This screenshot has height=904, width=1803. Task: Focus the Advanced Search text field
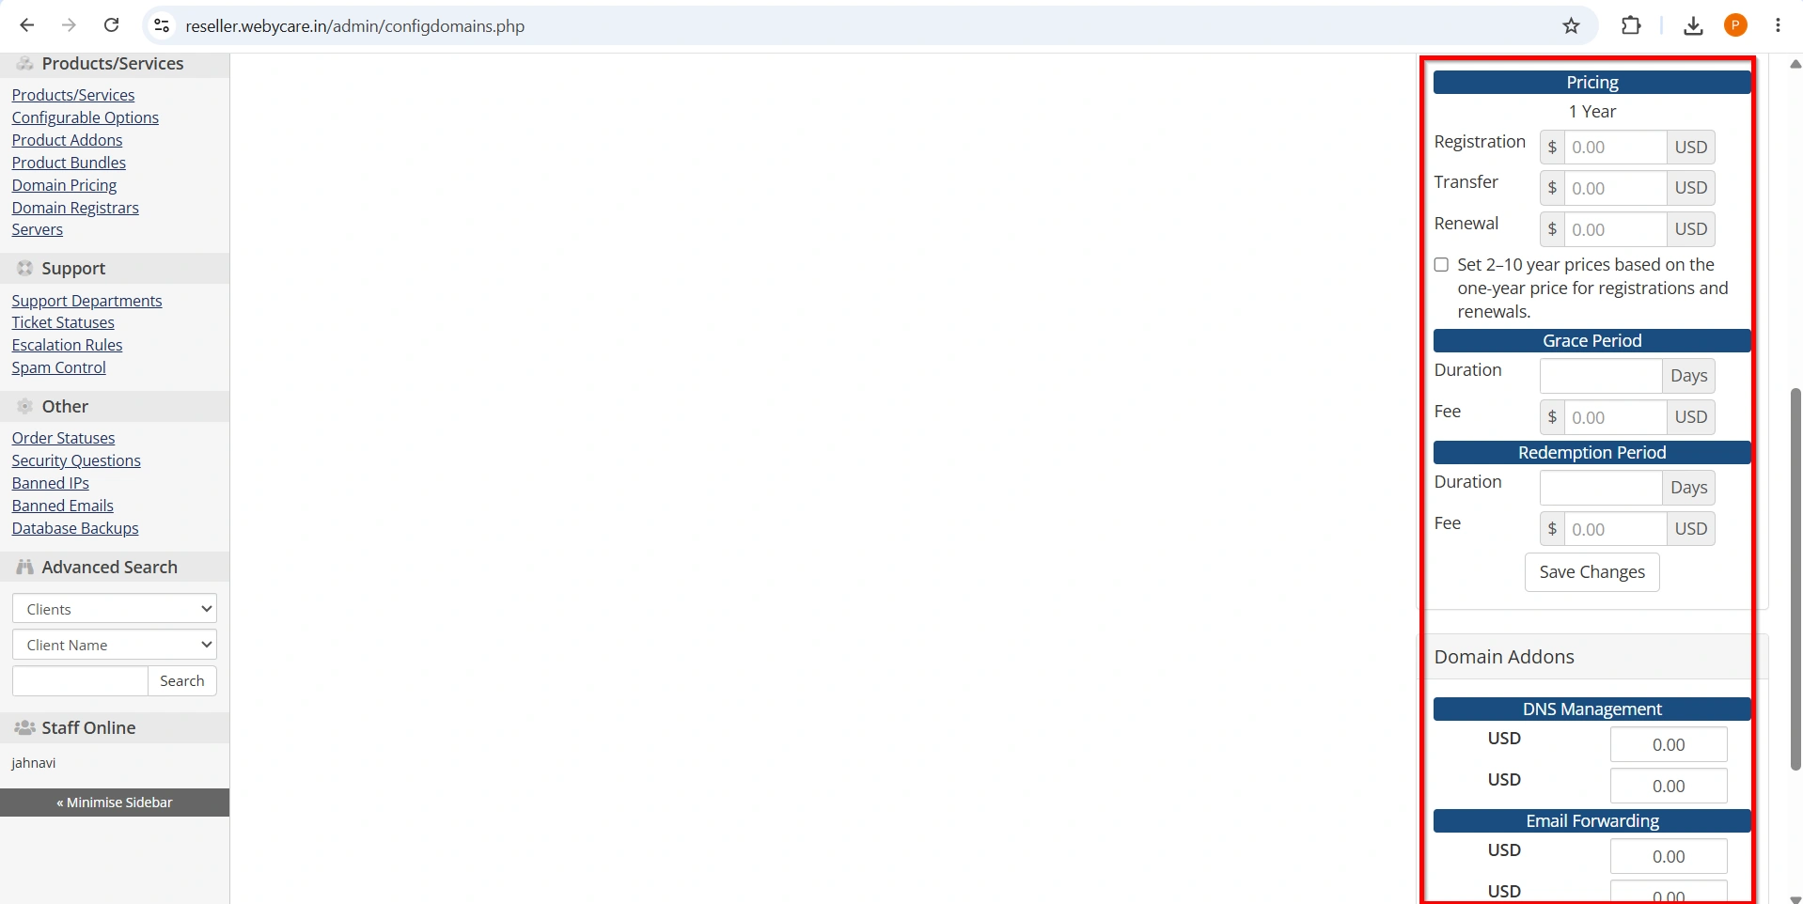click(x=80, y=681)
